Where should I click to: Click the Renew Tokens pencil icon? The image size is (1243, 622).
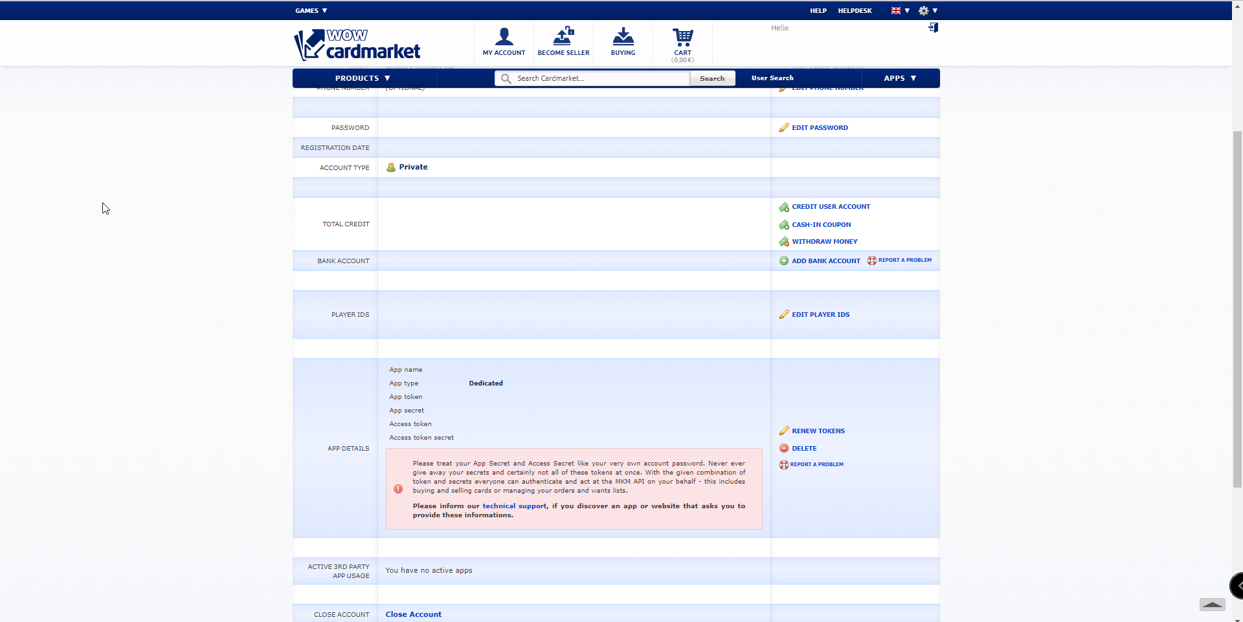(784, 431)
